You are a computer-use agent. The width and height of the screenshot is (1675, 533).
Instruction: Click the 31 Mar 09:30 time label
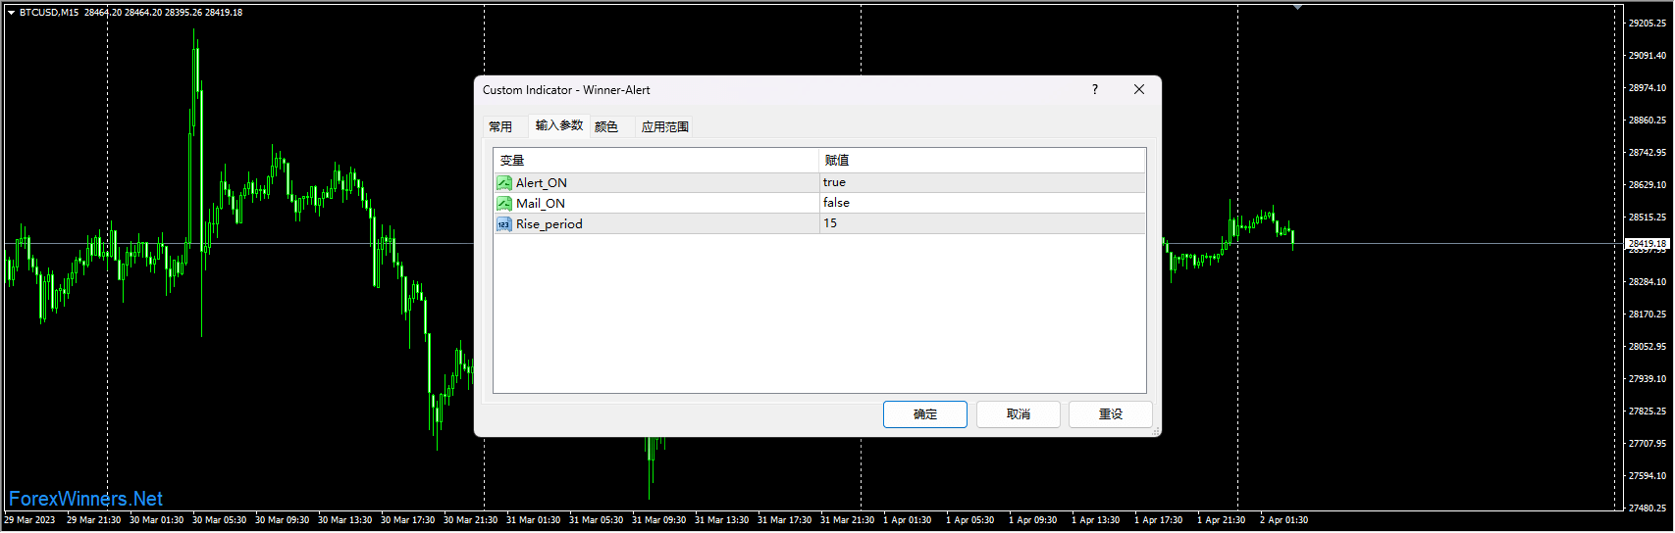pyautogui.click(x=658, y=520)
